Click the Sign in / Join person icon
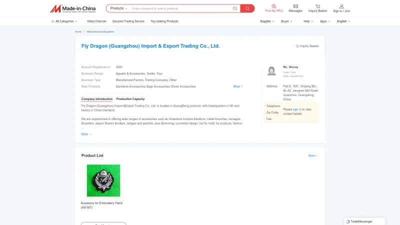Viewport: 400px width, 225px height. (341, 6)
